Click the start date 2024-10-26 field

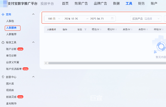(71, 19)
